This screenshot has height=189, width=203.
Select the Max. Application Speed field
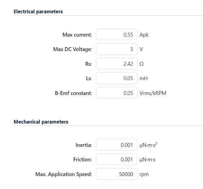[x=117, y=174]
